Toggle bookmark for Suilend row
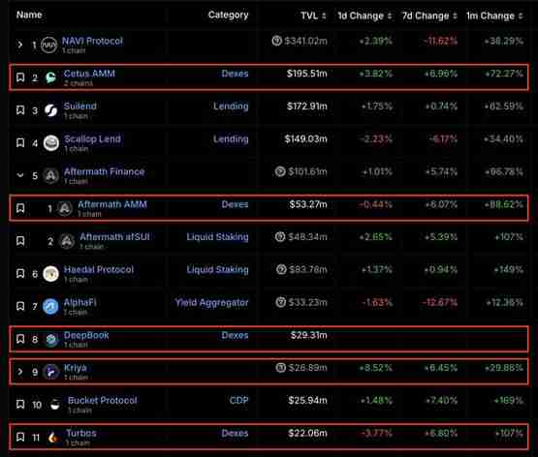538x457 pixels. (x=20, y=110)
